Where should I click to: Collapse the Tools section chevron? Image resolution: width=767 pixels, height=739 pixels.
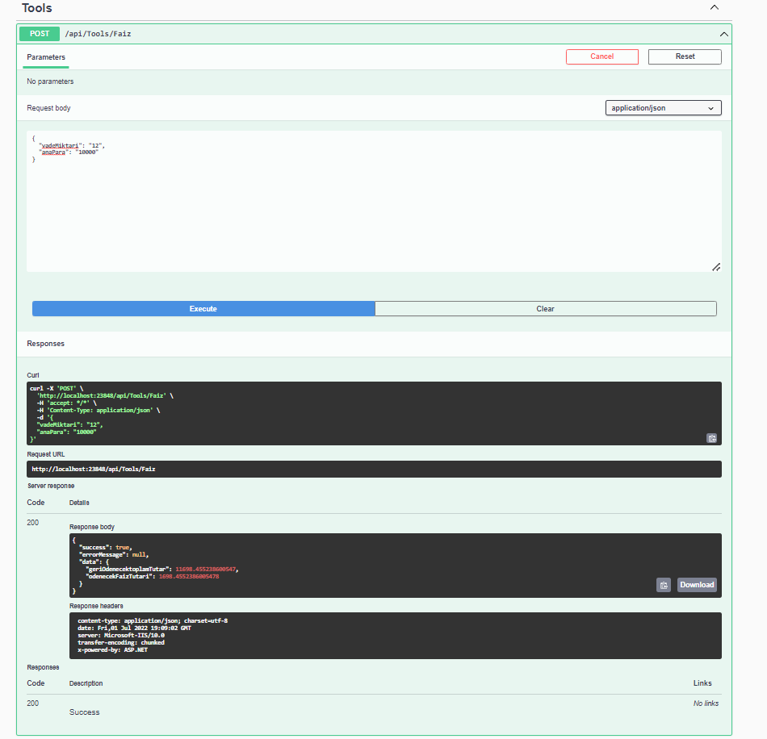(715, 7)
